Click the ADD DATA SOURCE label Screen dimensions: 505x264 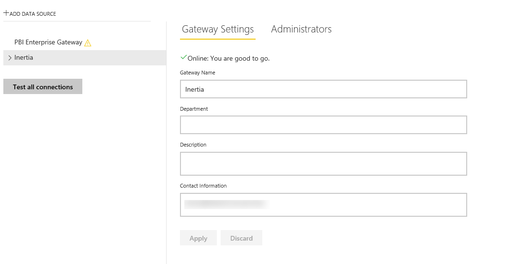[x=33, y=14]
